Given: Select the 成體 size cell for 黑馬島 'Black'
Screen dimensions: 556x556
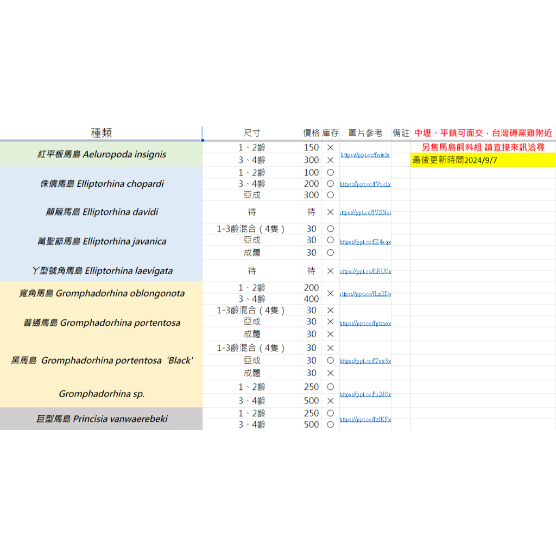Looking at the screenshot, I should pos(252,373).
